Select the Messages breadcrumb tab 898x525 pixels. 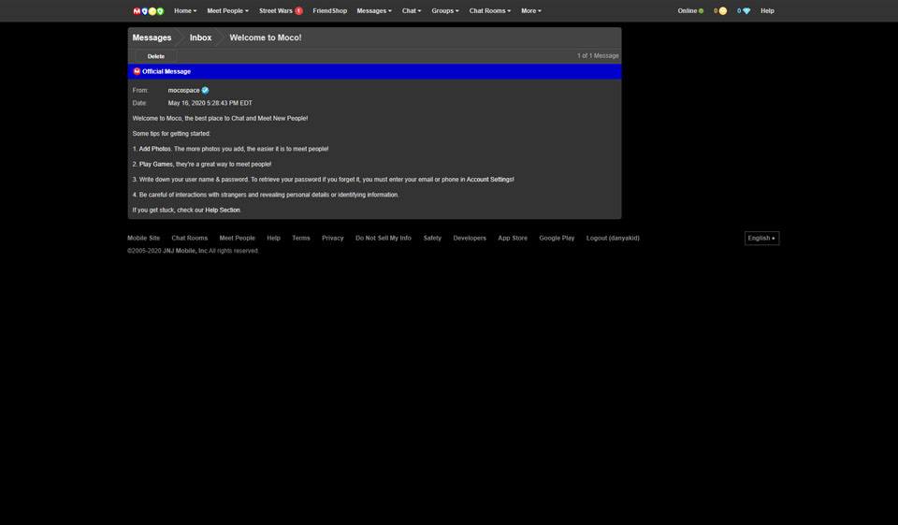[152, 37]
